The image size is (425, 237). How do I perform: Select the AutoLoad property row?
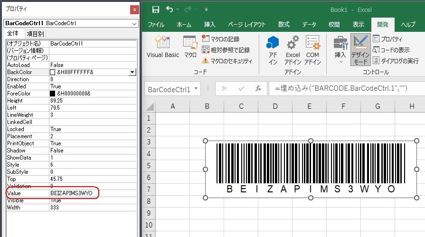pyautogui.click(x=71, y=65)
